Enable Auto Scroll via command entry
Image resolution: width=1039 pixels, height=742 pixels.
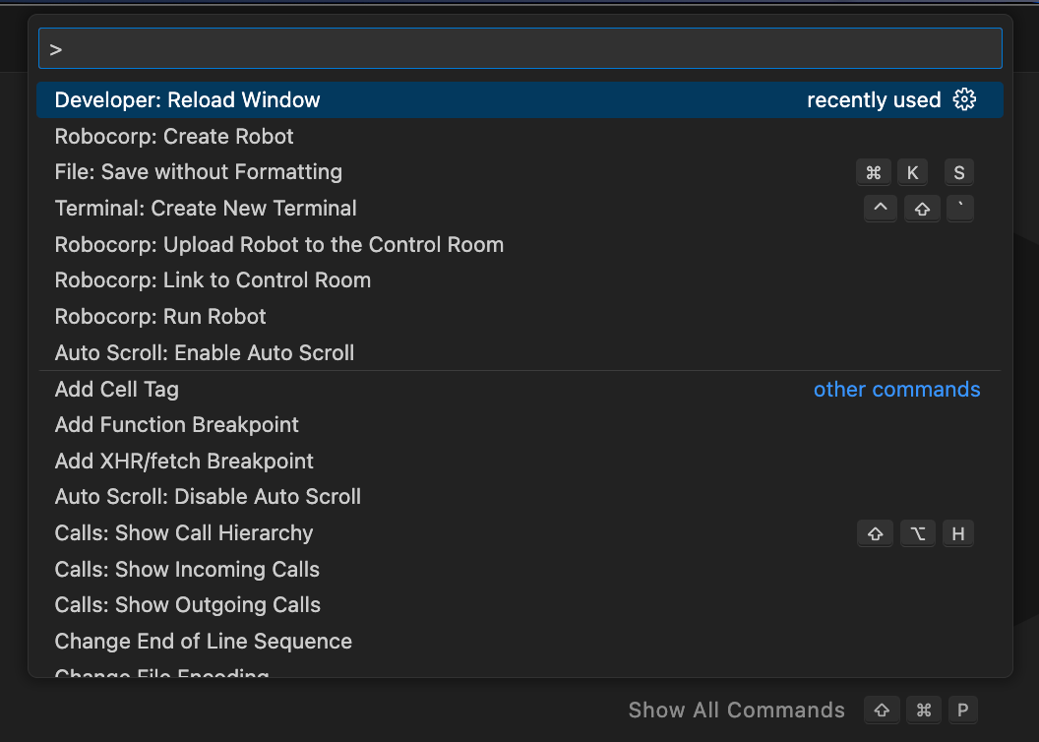(520, 352)
